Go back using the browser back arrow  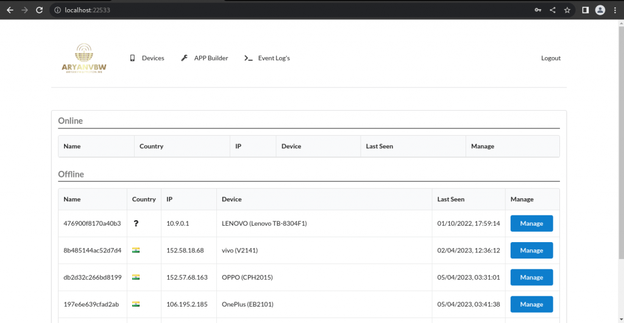[x=10, y=10]
